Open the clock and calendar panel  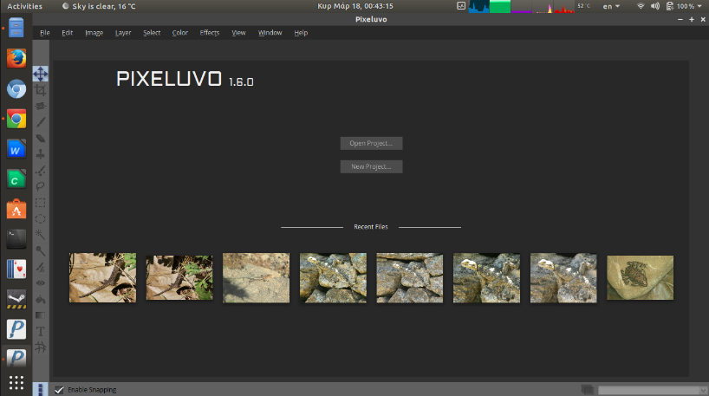click(355, 6)
